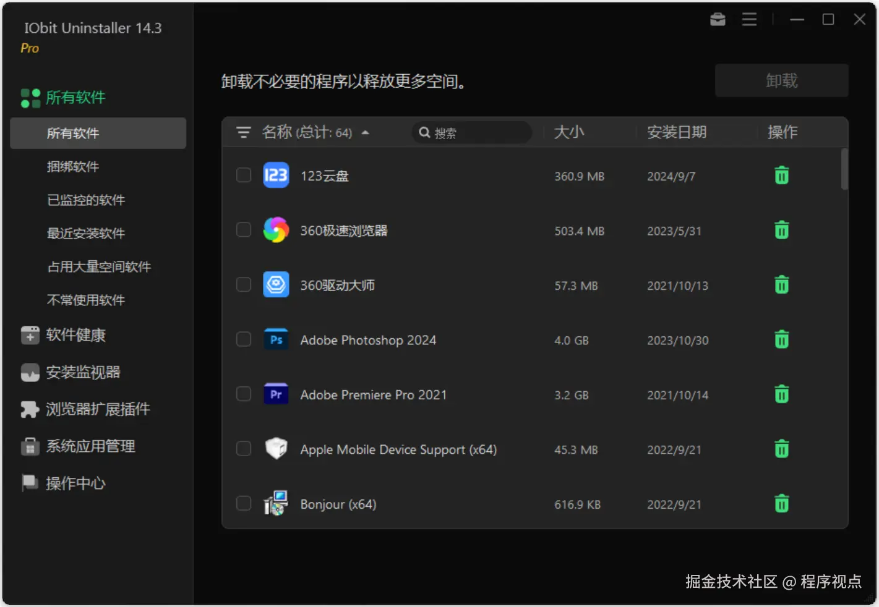
Task: Tick the checkbox for 123云盘
Action: click(244, 176)
